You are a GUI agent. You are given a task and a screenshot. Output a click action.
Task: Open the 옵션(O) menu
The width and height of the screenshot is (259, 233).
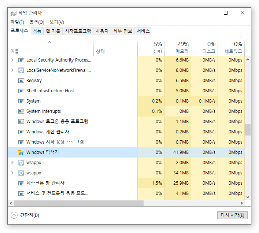click(37, 22)
